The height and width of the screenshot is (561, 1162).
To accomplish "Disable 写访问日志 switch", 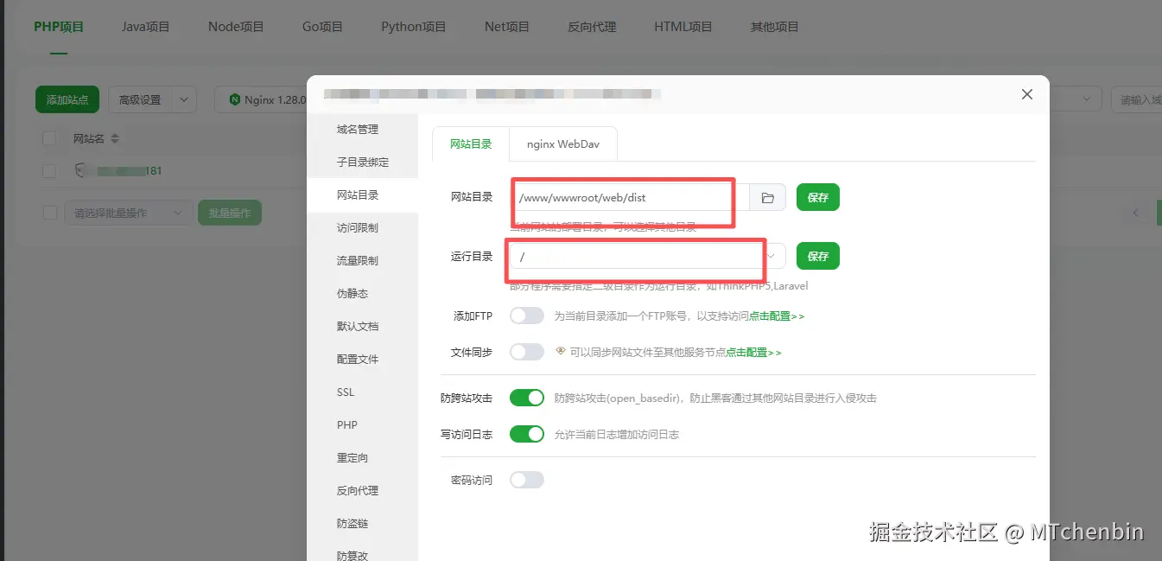I will [526, 434].
